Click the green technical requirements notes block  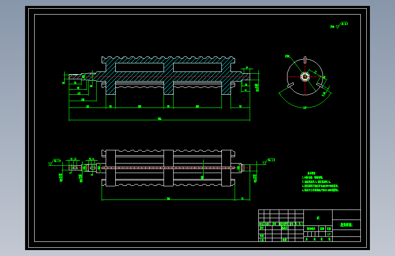(x=320, y=182)
